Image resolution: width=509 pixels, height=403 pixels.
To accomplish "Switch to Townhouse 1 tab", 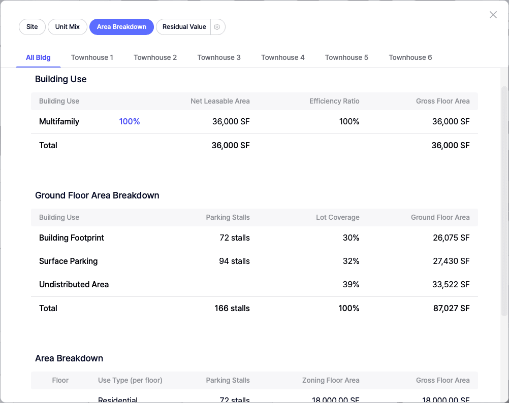I will pos(92,57).
